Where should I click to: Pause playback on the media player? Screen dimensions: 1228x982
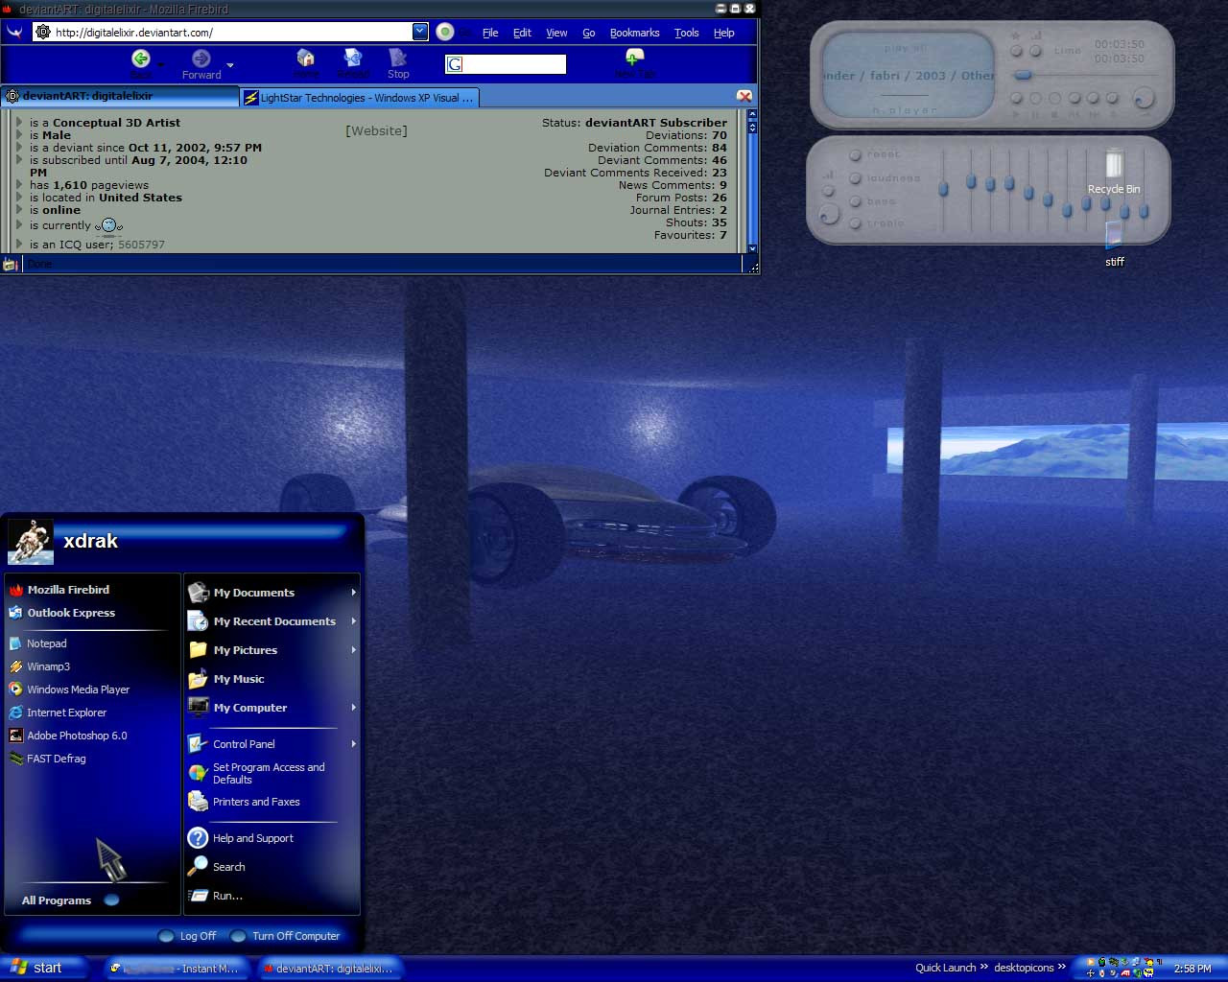(x=1035, y=98)
